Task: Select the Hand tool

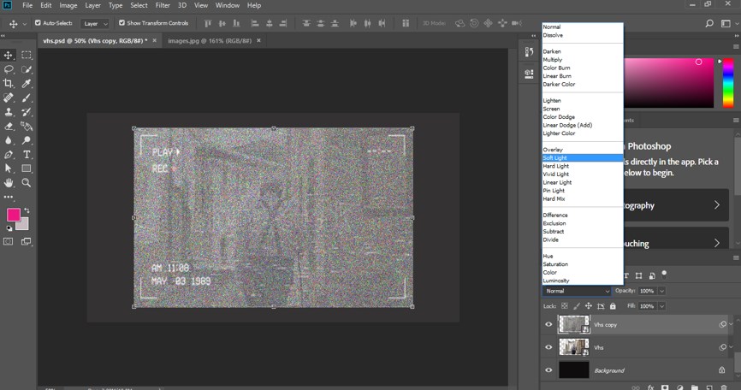Action: pos(9,182)
